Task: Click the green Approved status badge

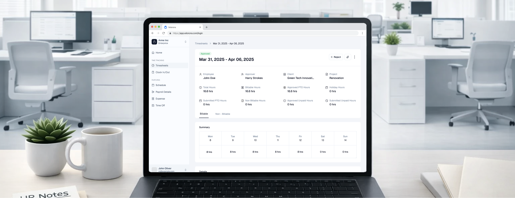Action: [x=205, y=54]
